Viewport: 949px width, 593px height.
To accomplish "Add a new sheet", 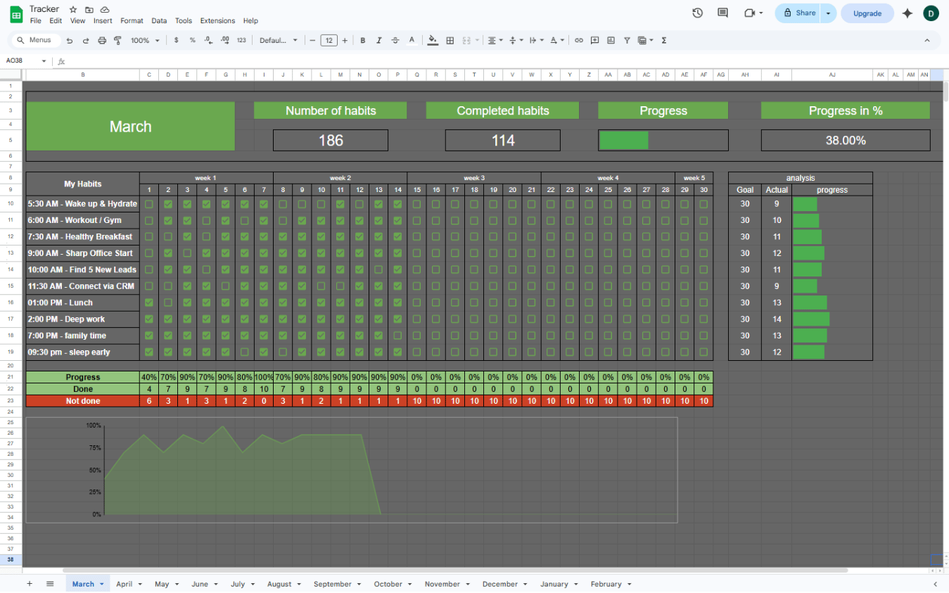I will pos(30,584).
